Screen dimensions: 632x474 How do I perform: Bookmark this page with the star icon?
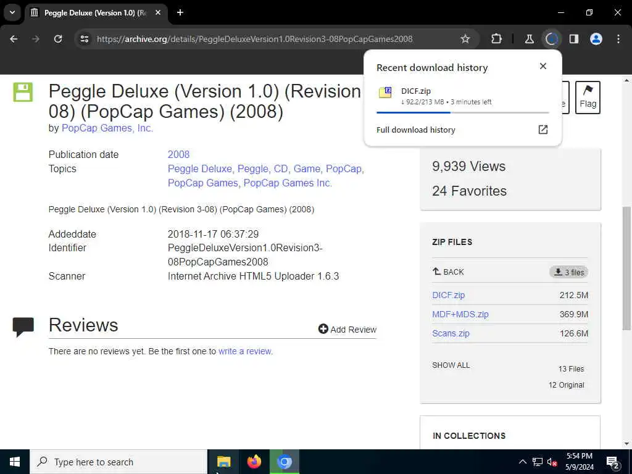point(465,39)
